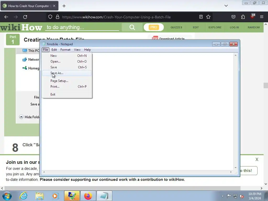Bookmark this page with star icon
268x201 pixels.
[x=208, y=17]
